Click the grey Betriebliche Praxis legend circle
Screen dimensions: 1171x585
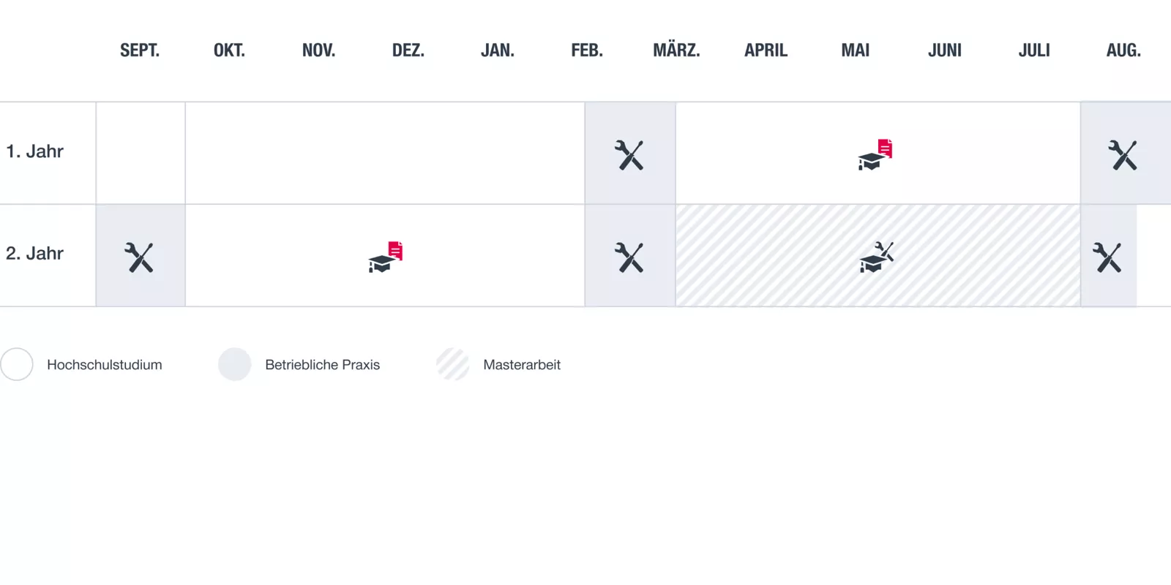tap(235, 364)
